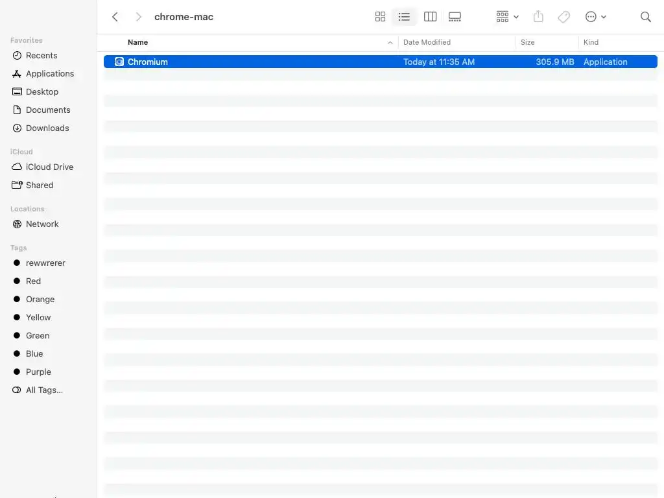Select Desktop in the sidebar
Viewport: 664px width, 498px height.
[35, 92]
